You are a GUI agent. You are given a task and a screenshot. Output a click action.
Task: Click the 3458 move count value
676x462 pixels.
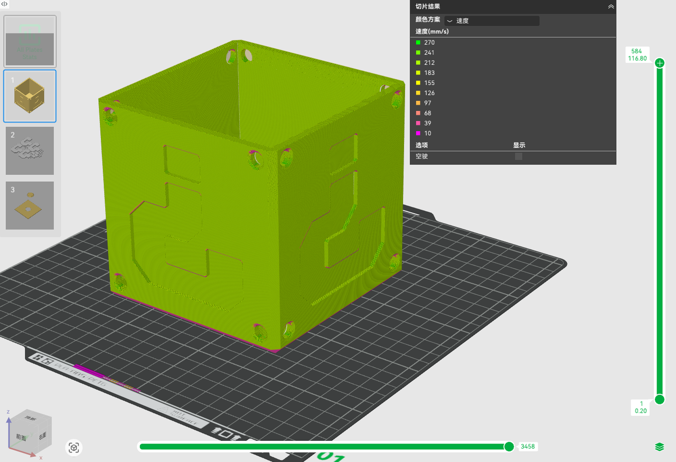click(x=528, y=447)
